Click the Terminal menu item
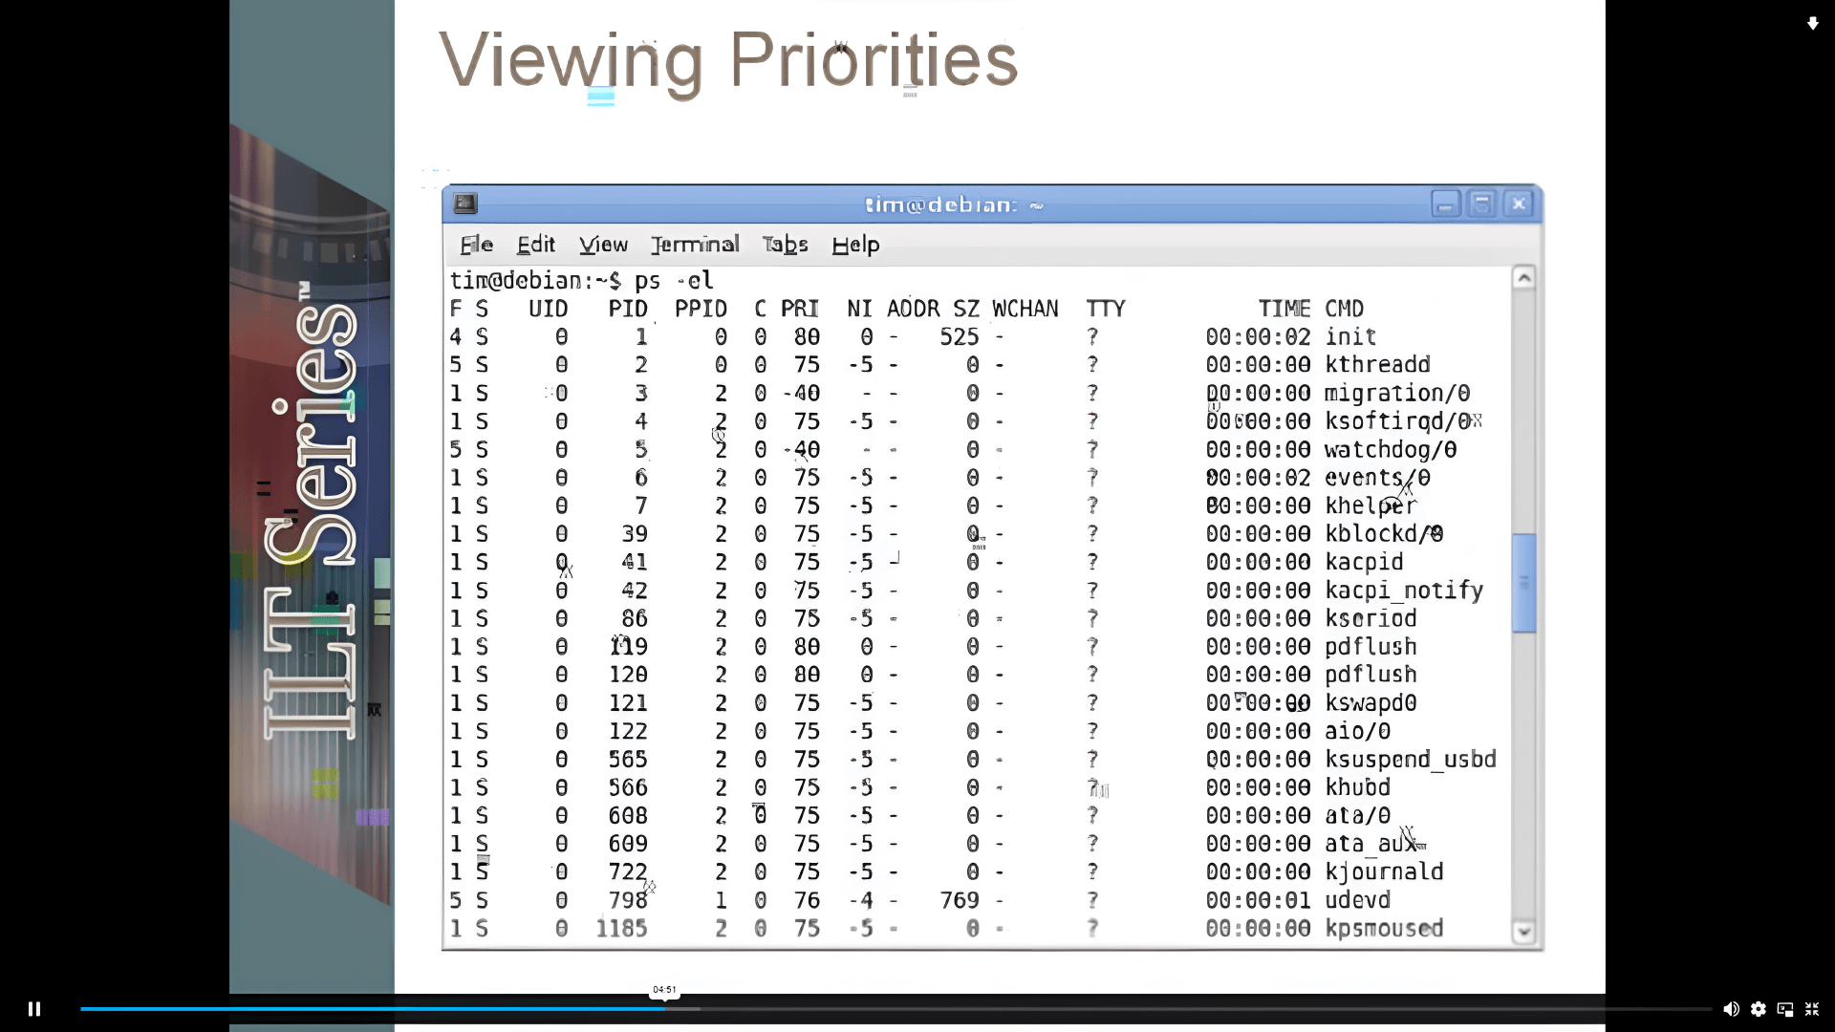Viewport: 1835px width, 1032px height. click(695, 244)
